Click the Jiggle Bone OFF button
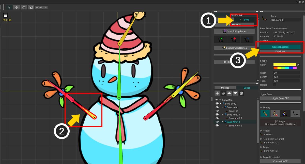 pos(280,98)
